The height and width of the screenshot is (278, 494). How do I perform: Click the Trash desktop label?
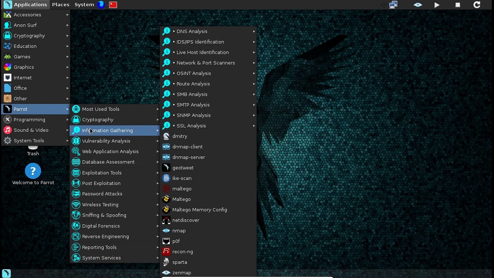(x=33, y=154)
